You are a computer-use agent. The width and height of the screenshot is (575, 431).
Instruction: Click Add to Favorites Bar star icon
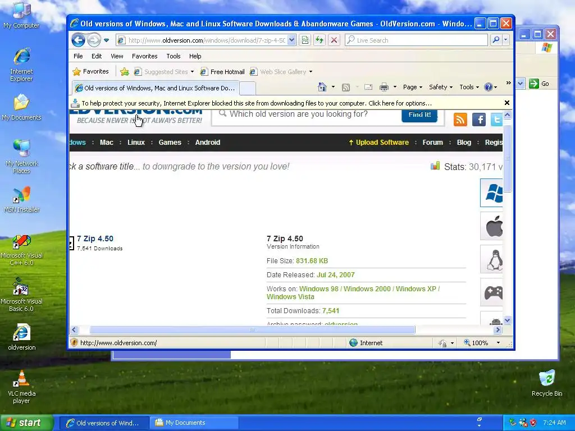[125, 72]
